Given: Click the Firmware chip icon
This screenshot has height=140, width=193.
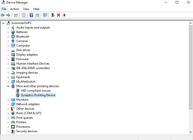Looking at the screenshot, I should (x=13, y=59).
